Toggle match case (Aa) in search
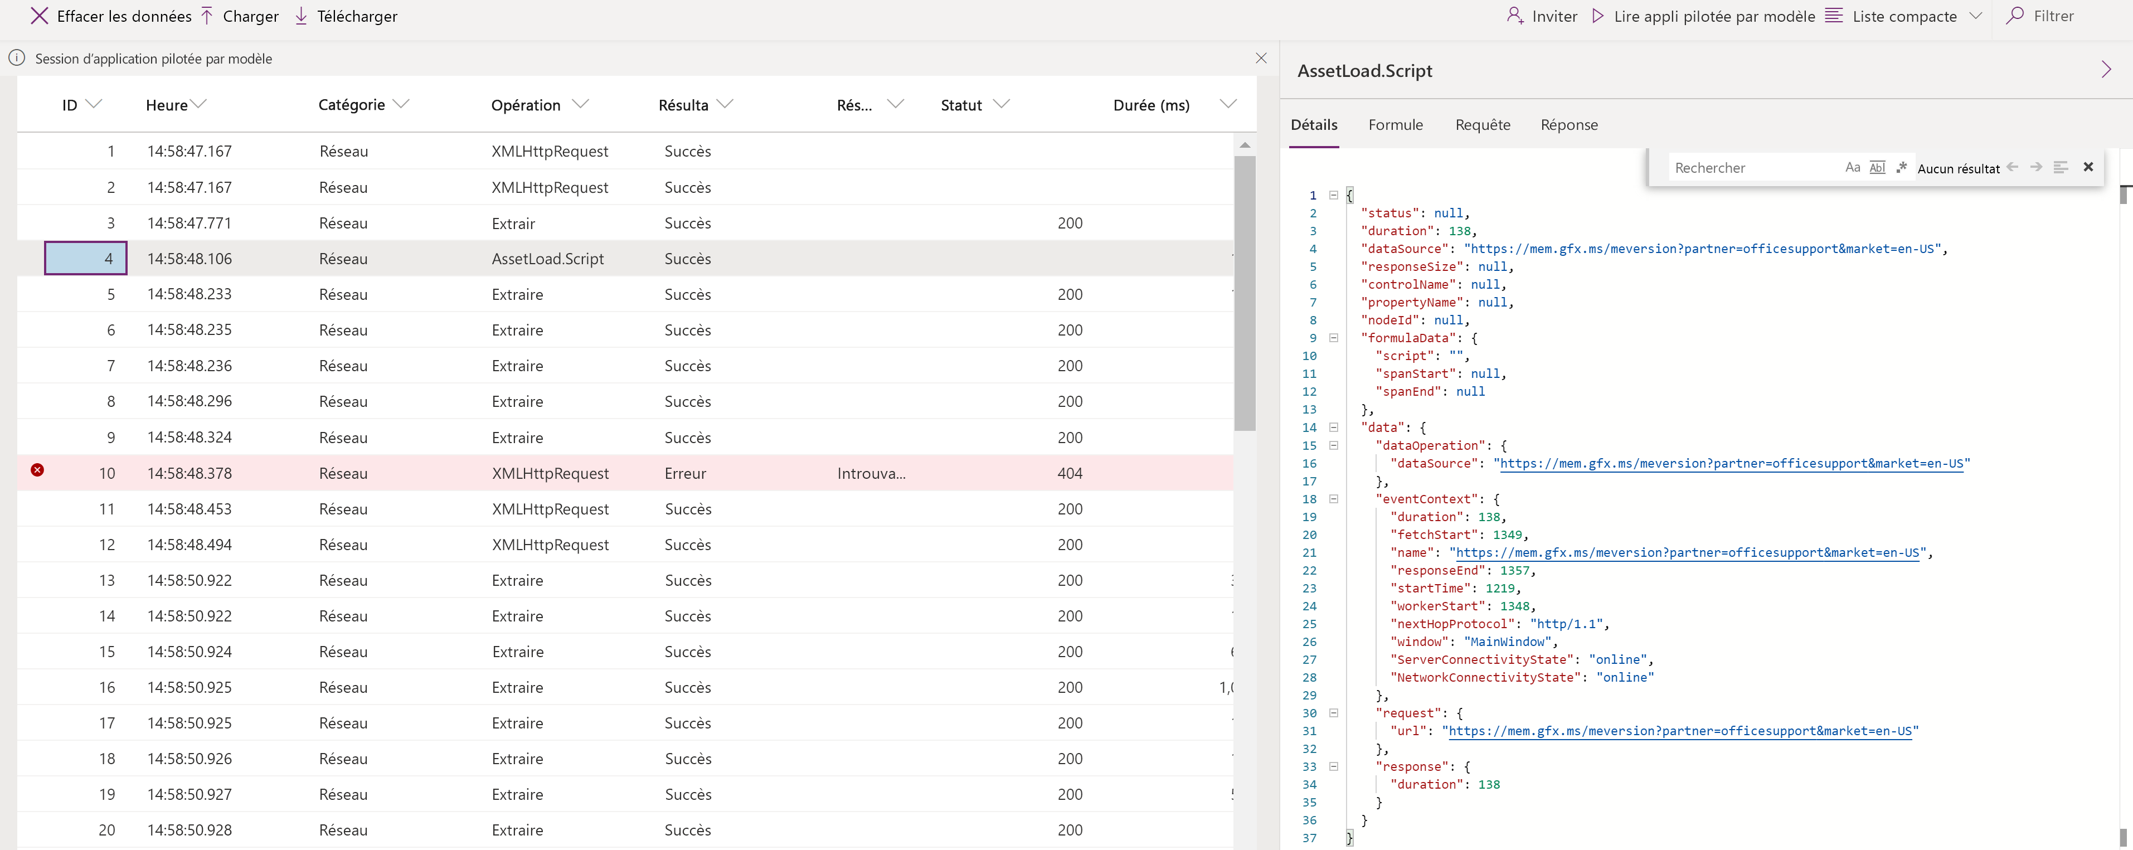This screenshot has height=850, width=2133. click(1852, 167)
